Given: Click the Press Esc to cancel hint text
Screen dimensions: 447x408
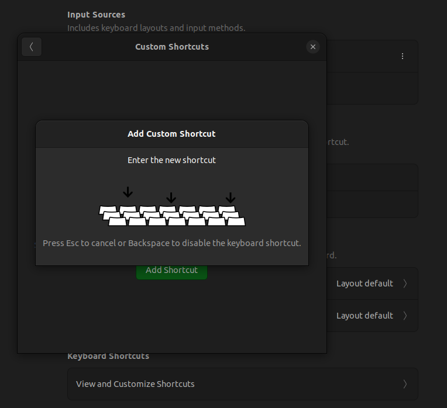Looking at the screenshot, I should click(172, 243).
